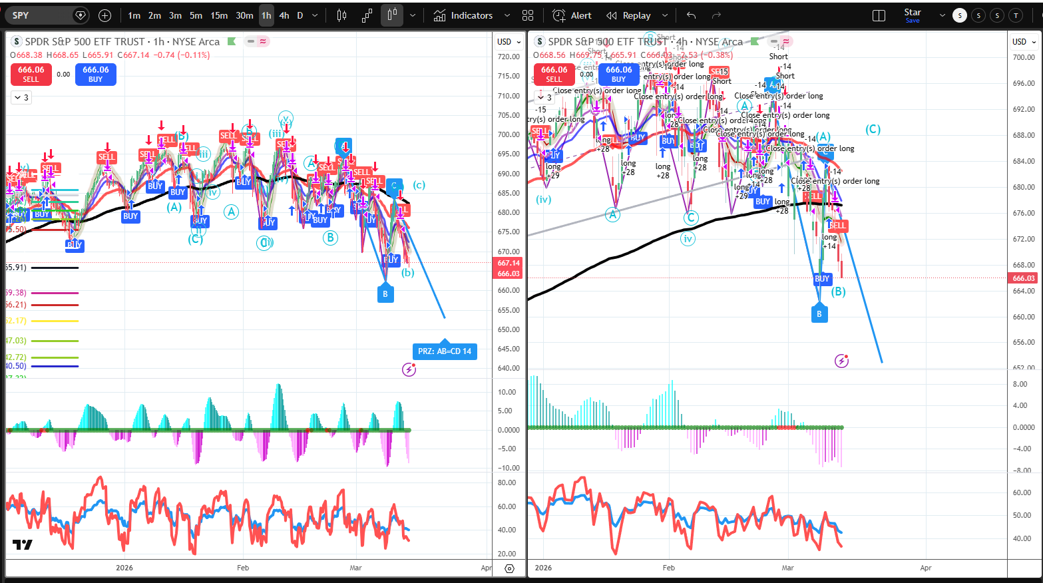Click BUY 666.06 in the 1h chart
Screen dimensions: 1043x583
96,74
